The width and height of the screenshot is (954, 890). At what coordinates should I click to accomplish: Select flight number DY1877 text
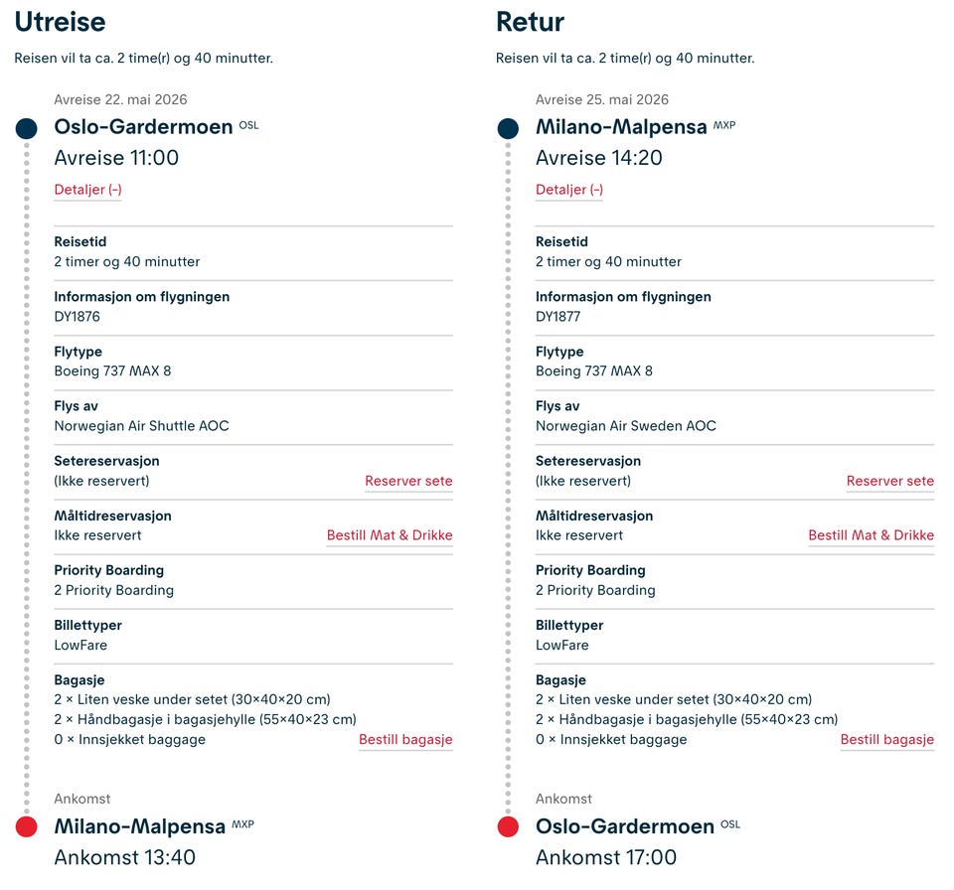557,317
